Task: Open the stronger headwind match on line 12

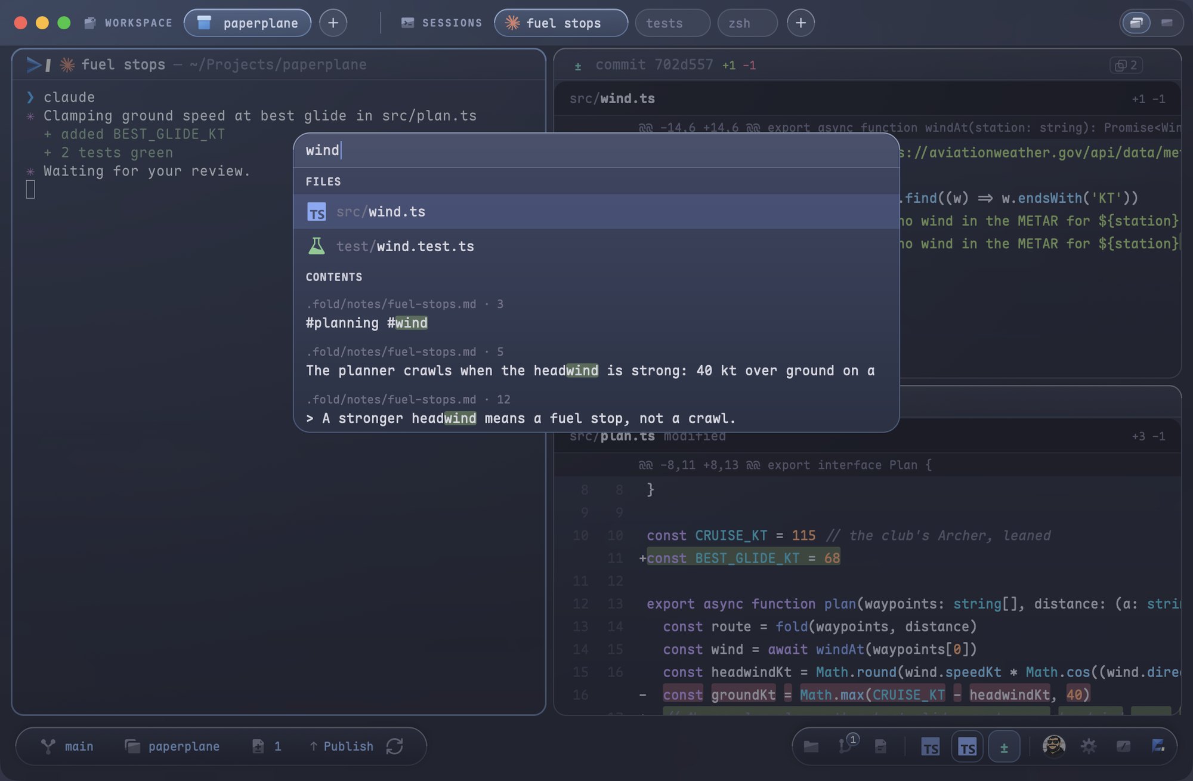Action: click(596, 409)
